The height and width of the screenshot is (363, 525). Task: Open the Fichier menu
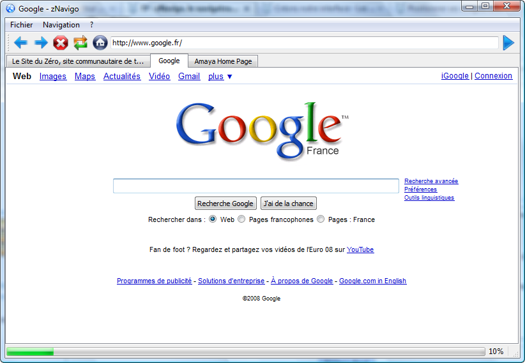22,25
